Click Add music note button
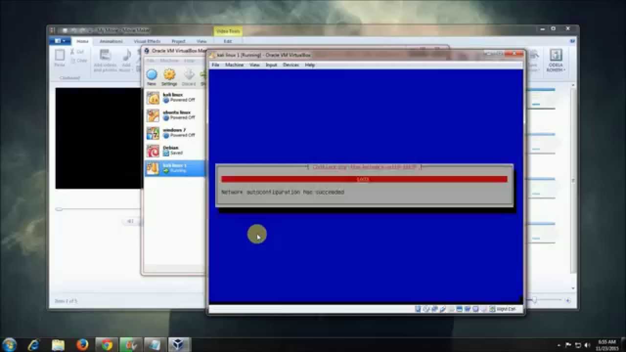626x352 pixels. click(126, 60)
